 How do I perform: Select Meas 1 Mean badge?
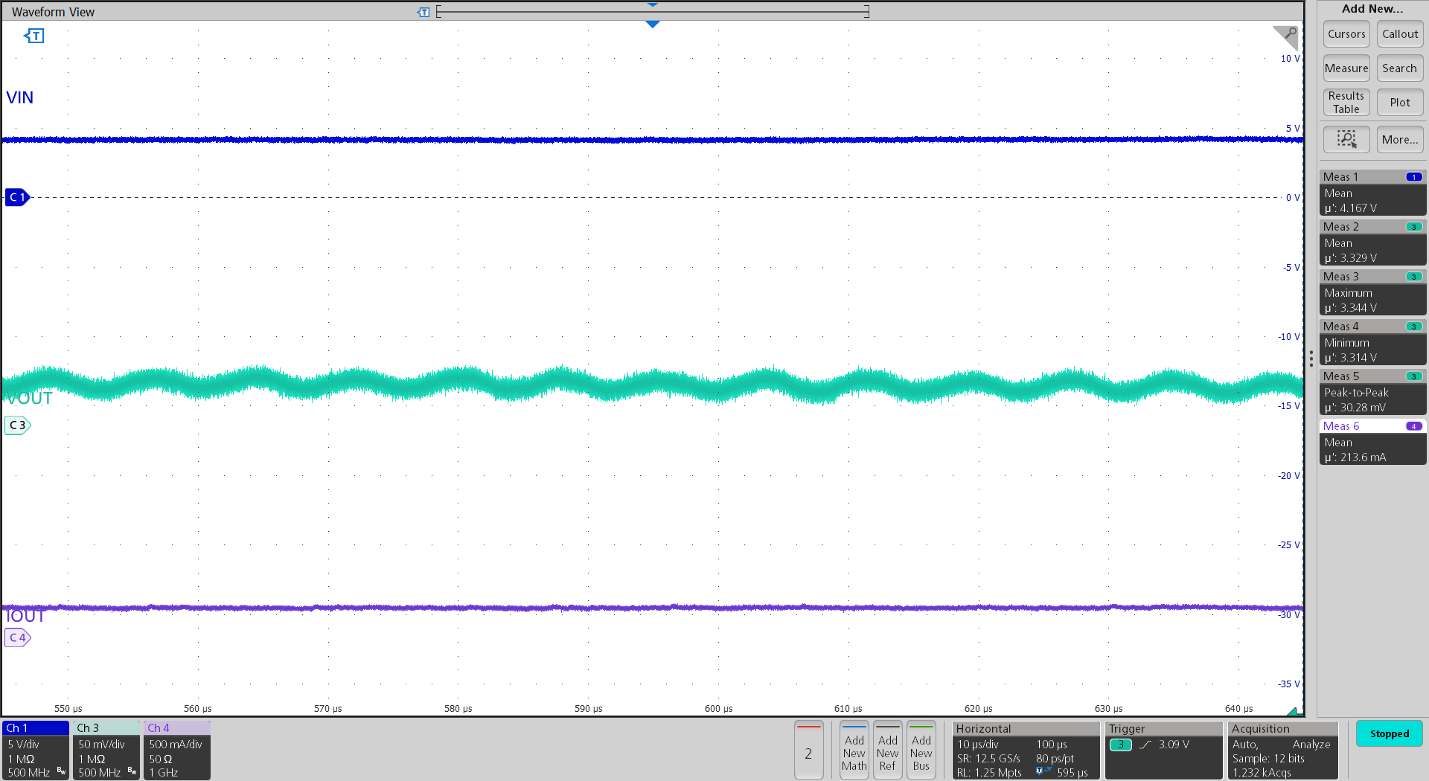click(1372, 193)
